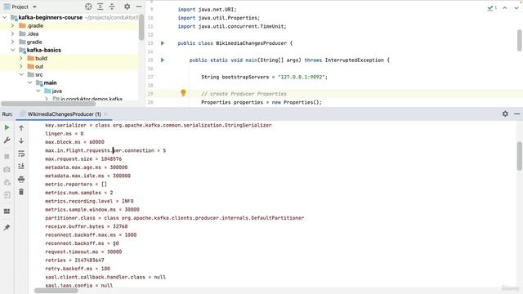Rerun WikimediaChangesProducer with green play
This screenshot has width=523, height=294.
pyautogui.click(x=7, y=127)
